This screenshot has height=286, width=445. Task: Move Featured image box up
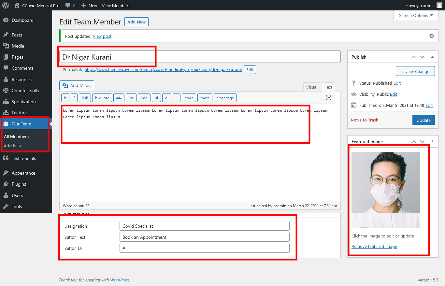414,142
